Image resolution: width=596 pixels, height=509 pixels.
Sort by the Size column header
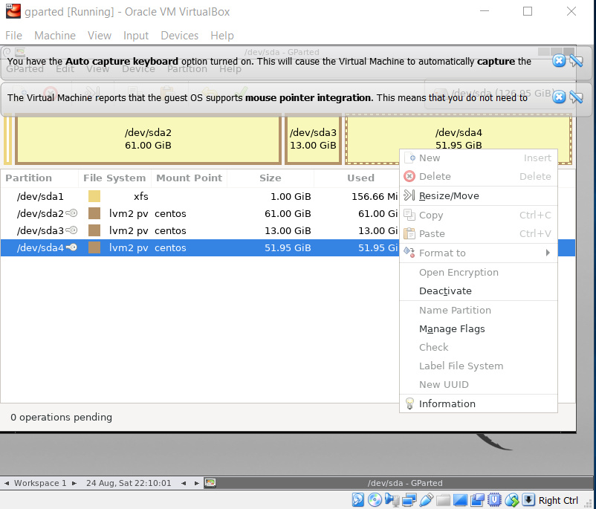(271, 178)
